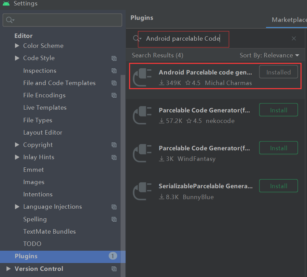307x277 pixels.
Task: Click SerializableParcelable Generator plugin icon
Action: point(142,191)
